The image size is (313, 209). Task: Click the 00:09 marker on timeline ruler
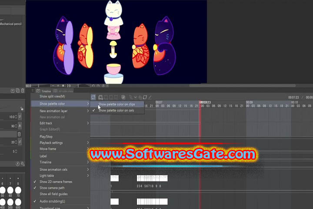pos(250,102)
